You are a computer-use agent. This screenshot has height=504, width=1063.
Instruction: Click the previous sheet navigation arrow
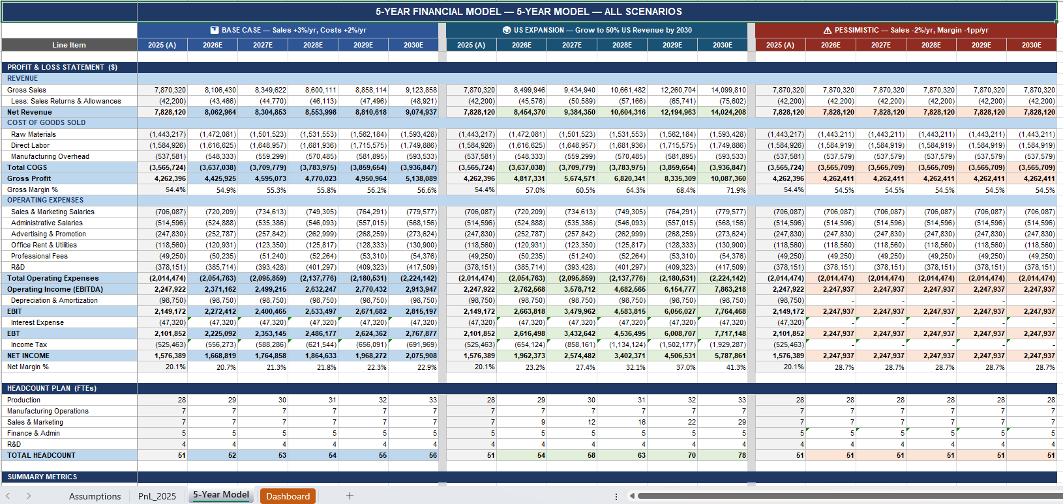click(x=8, y=496)
